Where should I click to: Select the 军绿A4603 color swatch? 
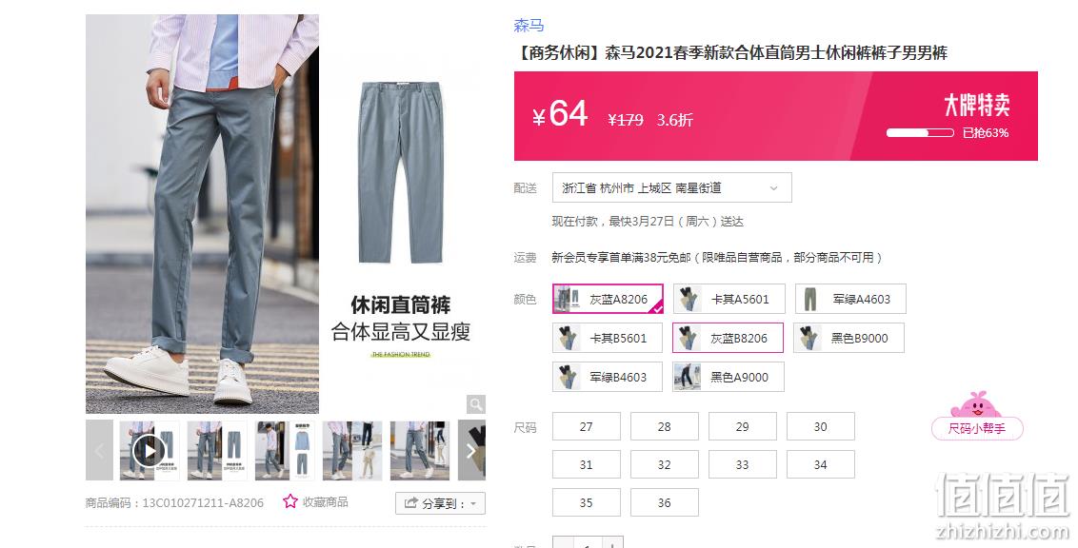click(x=850, y=300)
